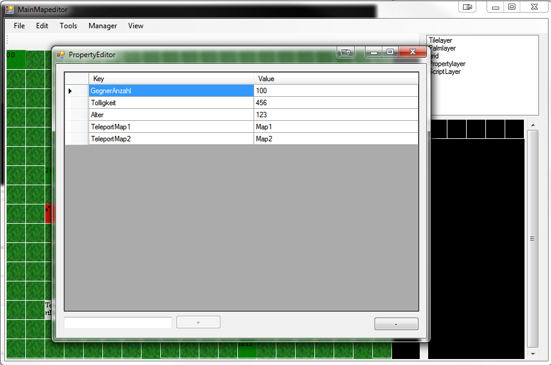This screenshot has height=365, width=551.
Task: Click the current-row arrow beside GegnerAnzahl
Action: [x=70, y=91]
